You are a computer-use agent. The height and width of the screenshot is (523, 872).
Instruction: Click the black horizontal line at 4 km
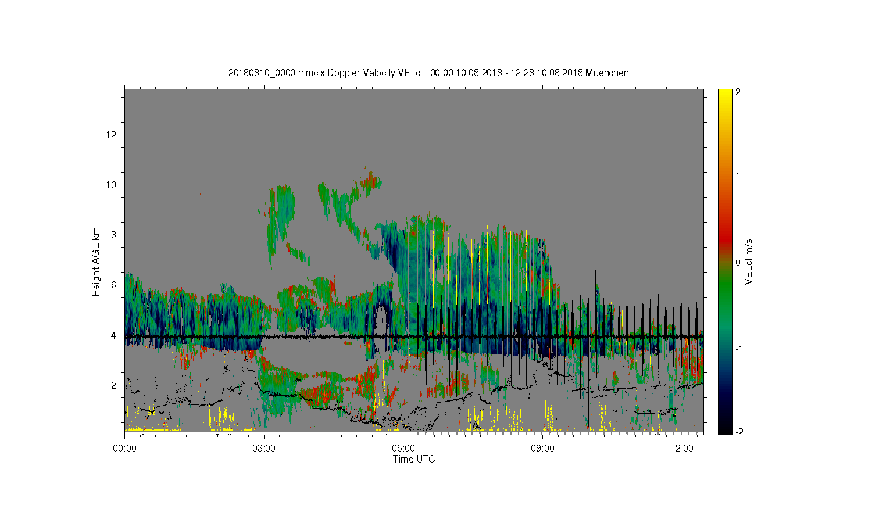414,336
